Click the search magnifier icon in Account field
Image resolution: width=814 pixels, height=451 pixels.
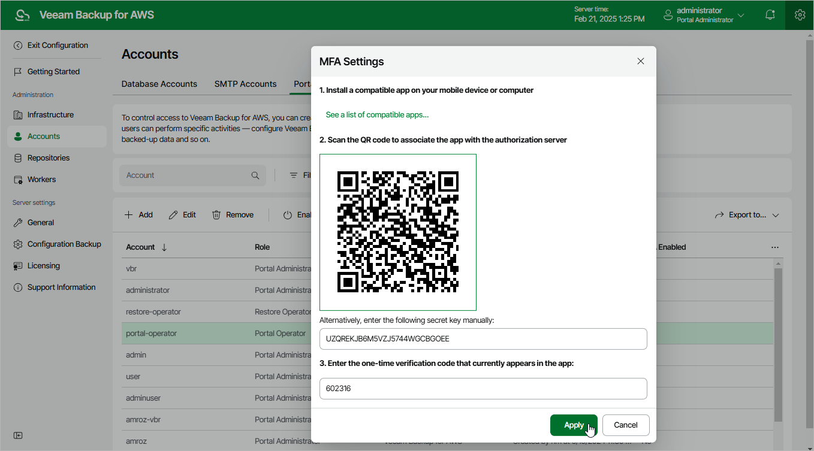(x=255, y=175)
